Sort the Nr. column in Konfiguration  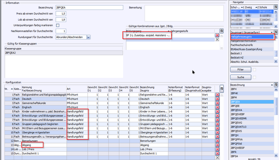click(x=6, y=88)
